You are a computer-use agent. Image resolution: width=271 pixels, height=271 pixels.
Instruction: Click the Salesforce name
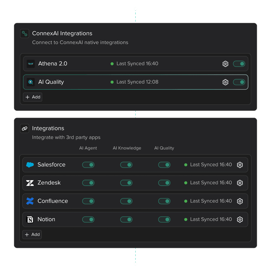click(x=51, y=164)
